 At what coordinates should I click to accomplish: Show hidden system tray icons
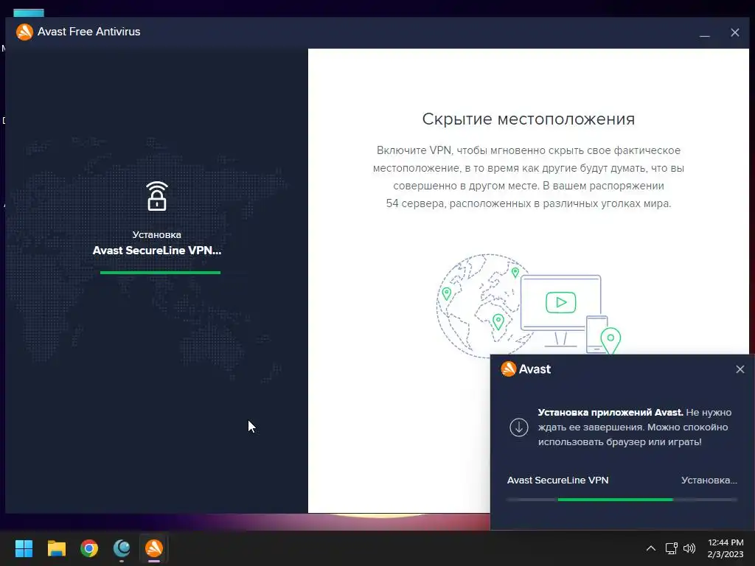[650, 548]
